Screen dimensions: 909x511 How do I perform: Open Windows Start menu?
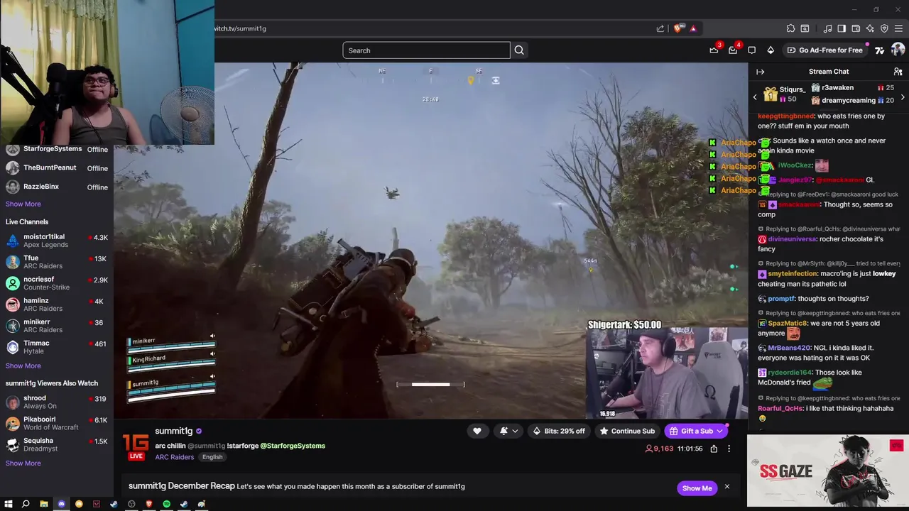pos(9,504)
